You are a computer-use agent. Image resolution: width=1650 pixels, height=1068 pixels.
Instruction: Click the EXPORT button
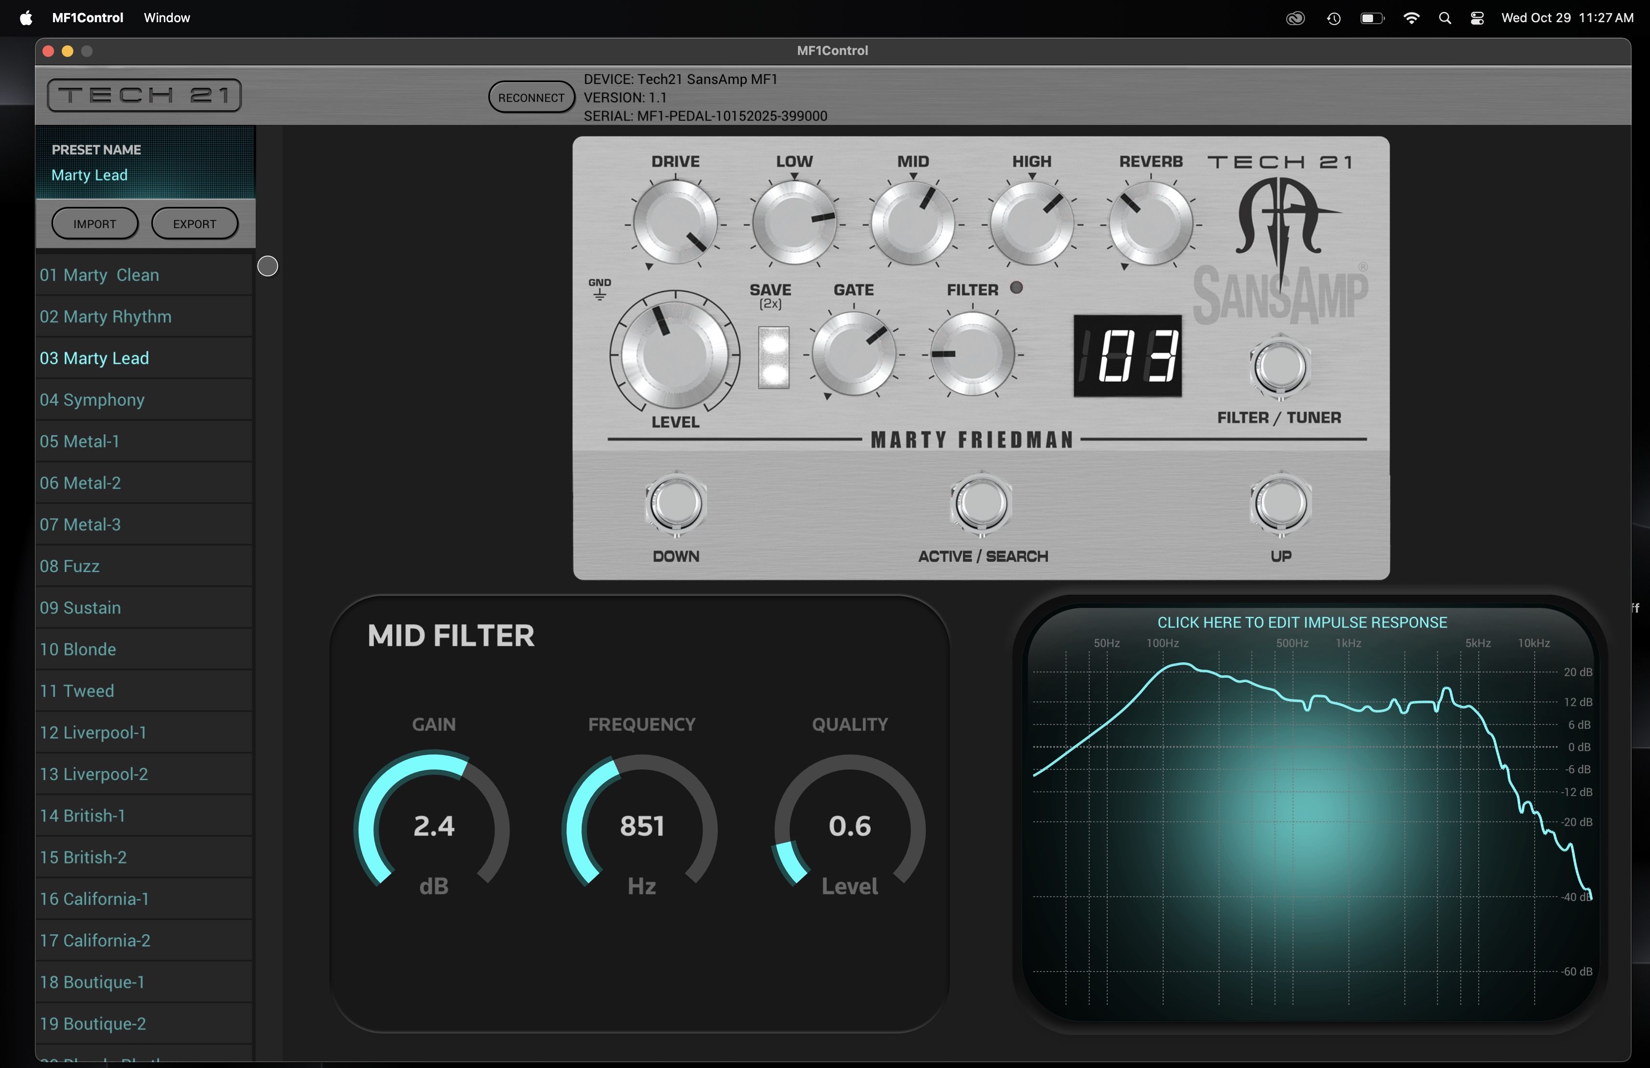pos(194,224)
